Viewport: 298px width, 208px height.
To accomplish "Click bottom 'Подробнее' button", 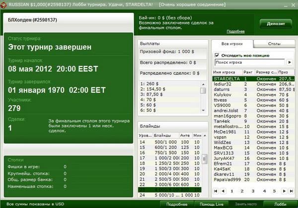I will [x=177, y=204].
